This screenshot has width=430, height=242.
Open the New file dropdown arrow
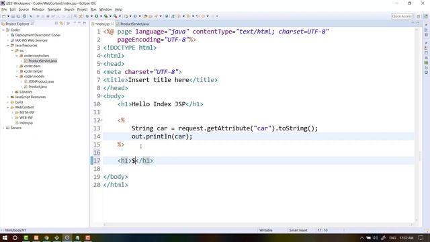click(x=8, y=16)
